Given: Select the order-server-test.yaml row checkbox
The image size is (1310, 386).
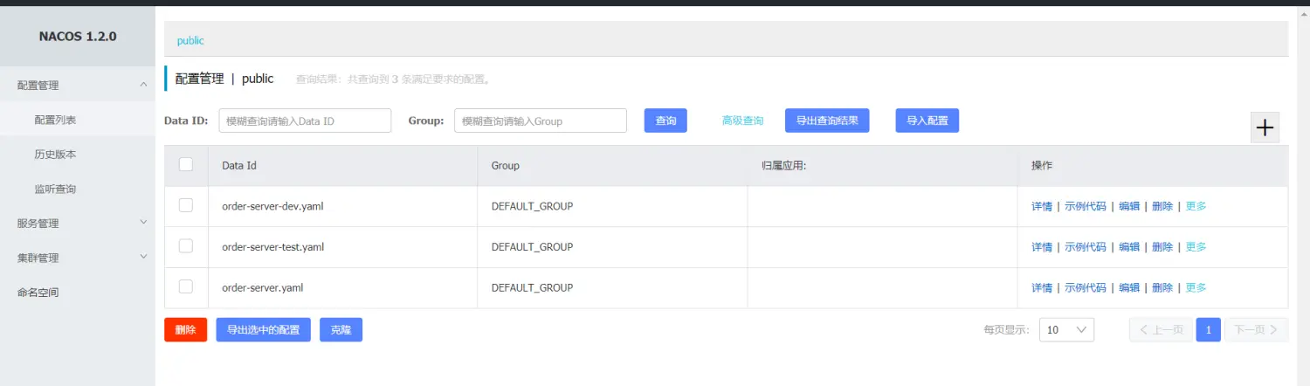Looking at the screenshot, I should point(186,246).
